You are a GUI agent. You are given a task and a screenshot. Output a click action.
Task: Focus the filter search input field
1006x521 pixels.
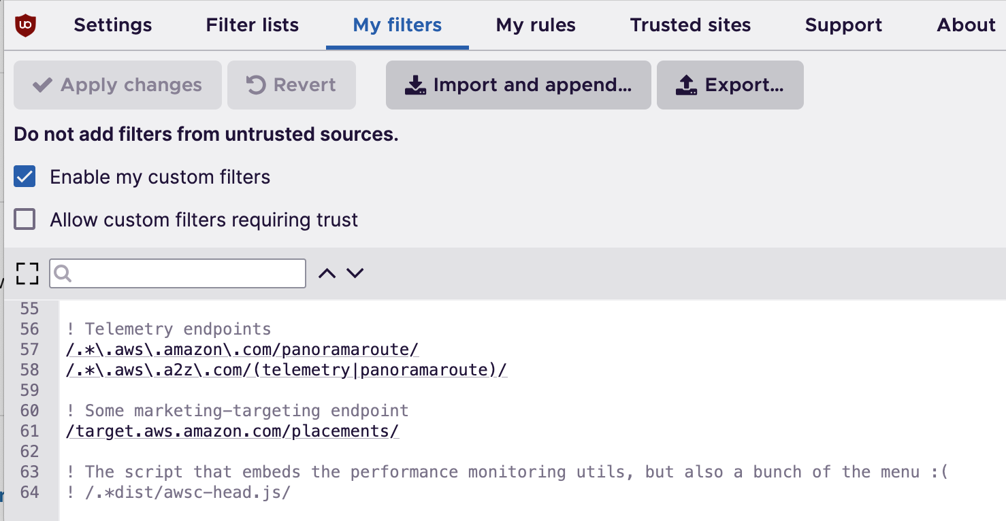pos(178,273)
